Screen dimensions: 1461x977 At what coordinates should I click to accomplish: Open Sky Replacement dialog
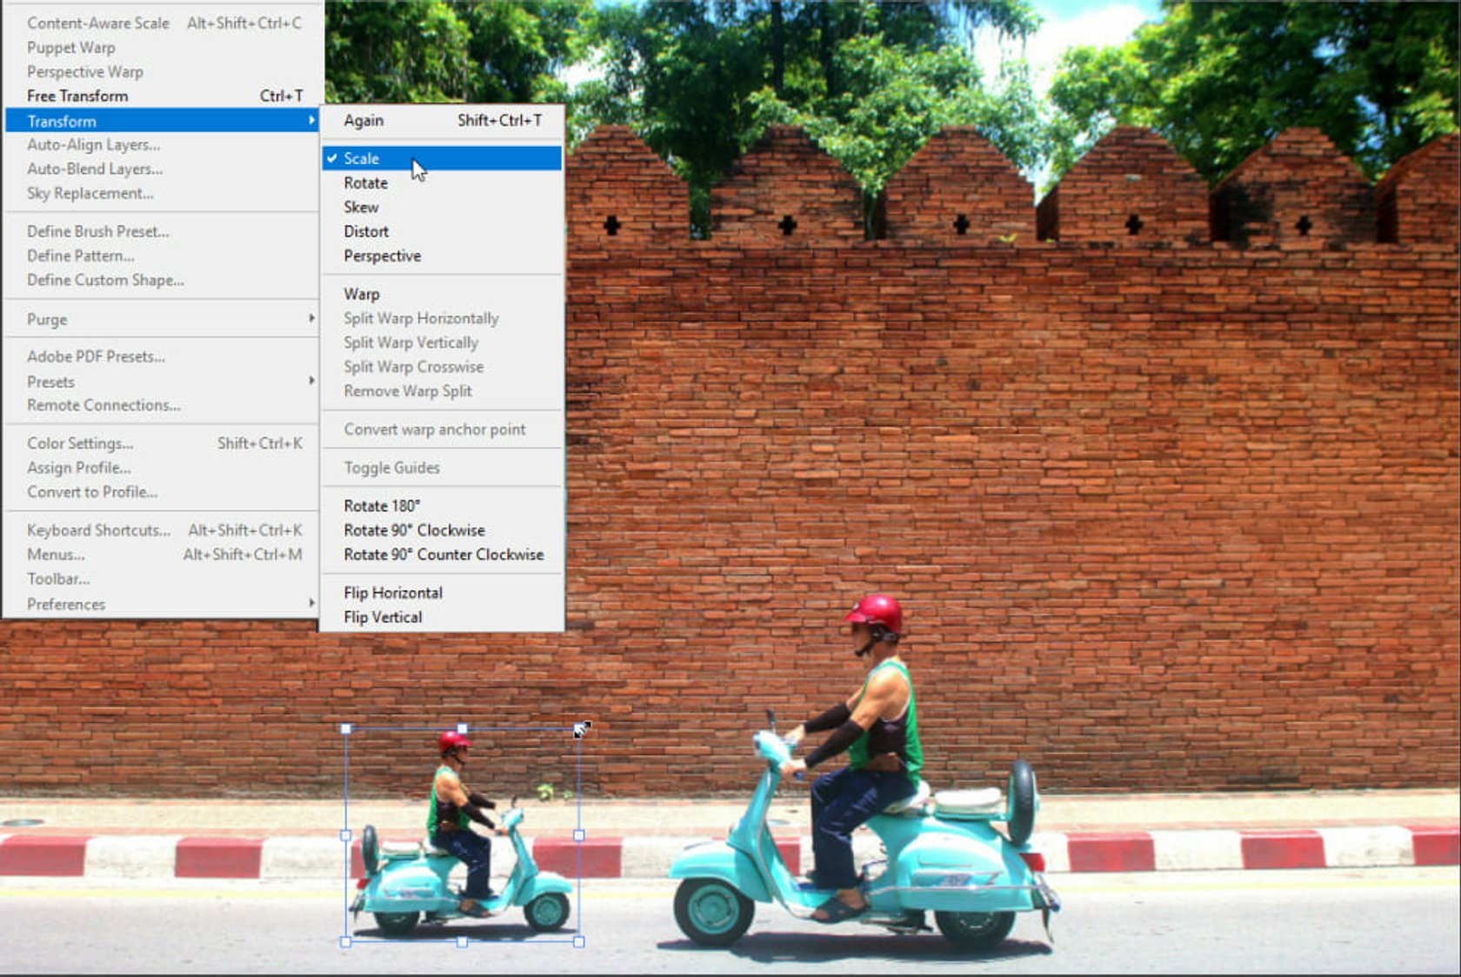(x=88, y=193)
